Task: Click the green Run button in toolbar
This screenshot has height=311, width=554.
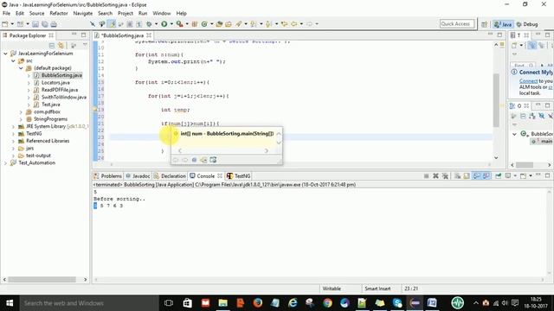Action: click(x=164, y=24)
